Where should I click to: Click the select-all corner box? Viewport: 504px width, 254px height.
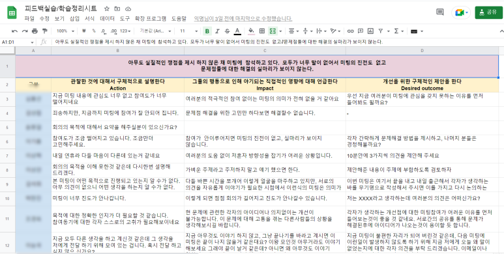point(7,51)
